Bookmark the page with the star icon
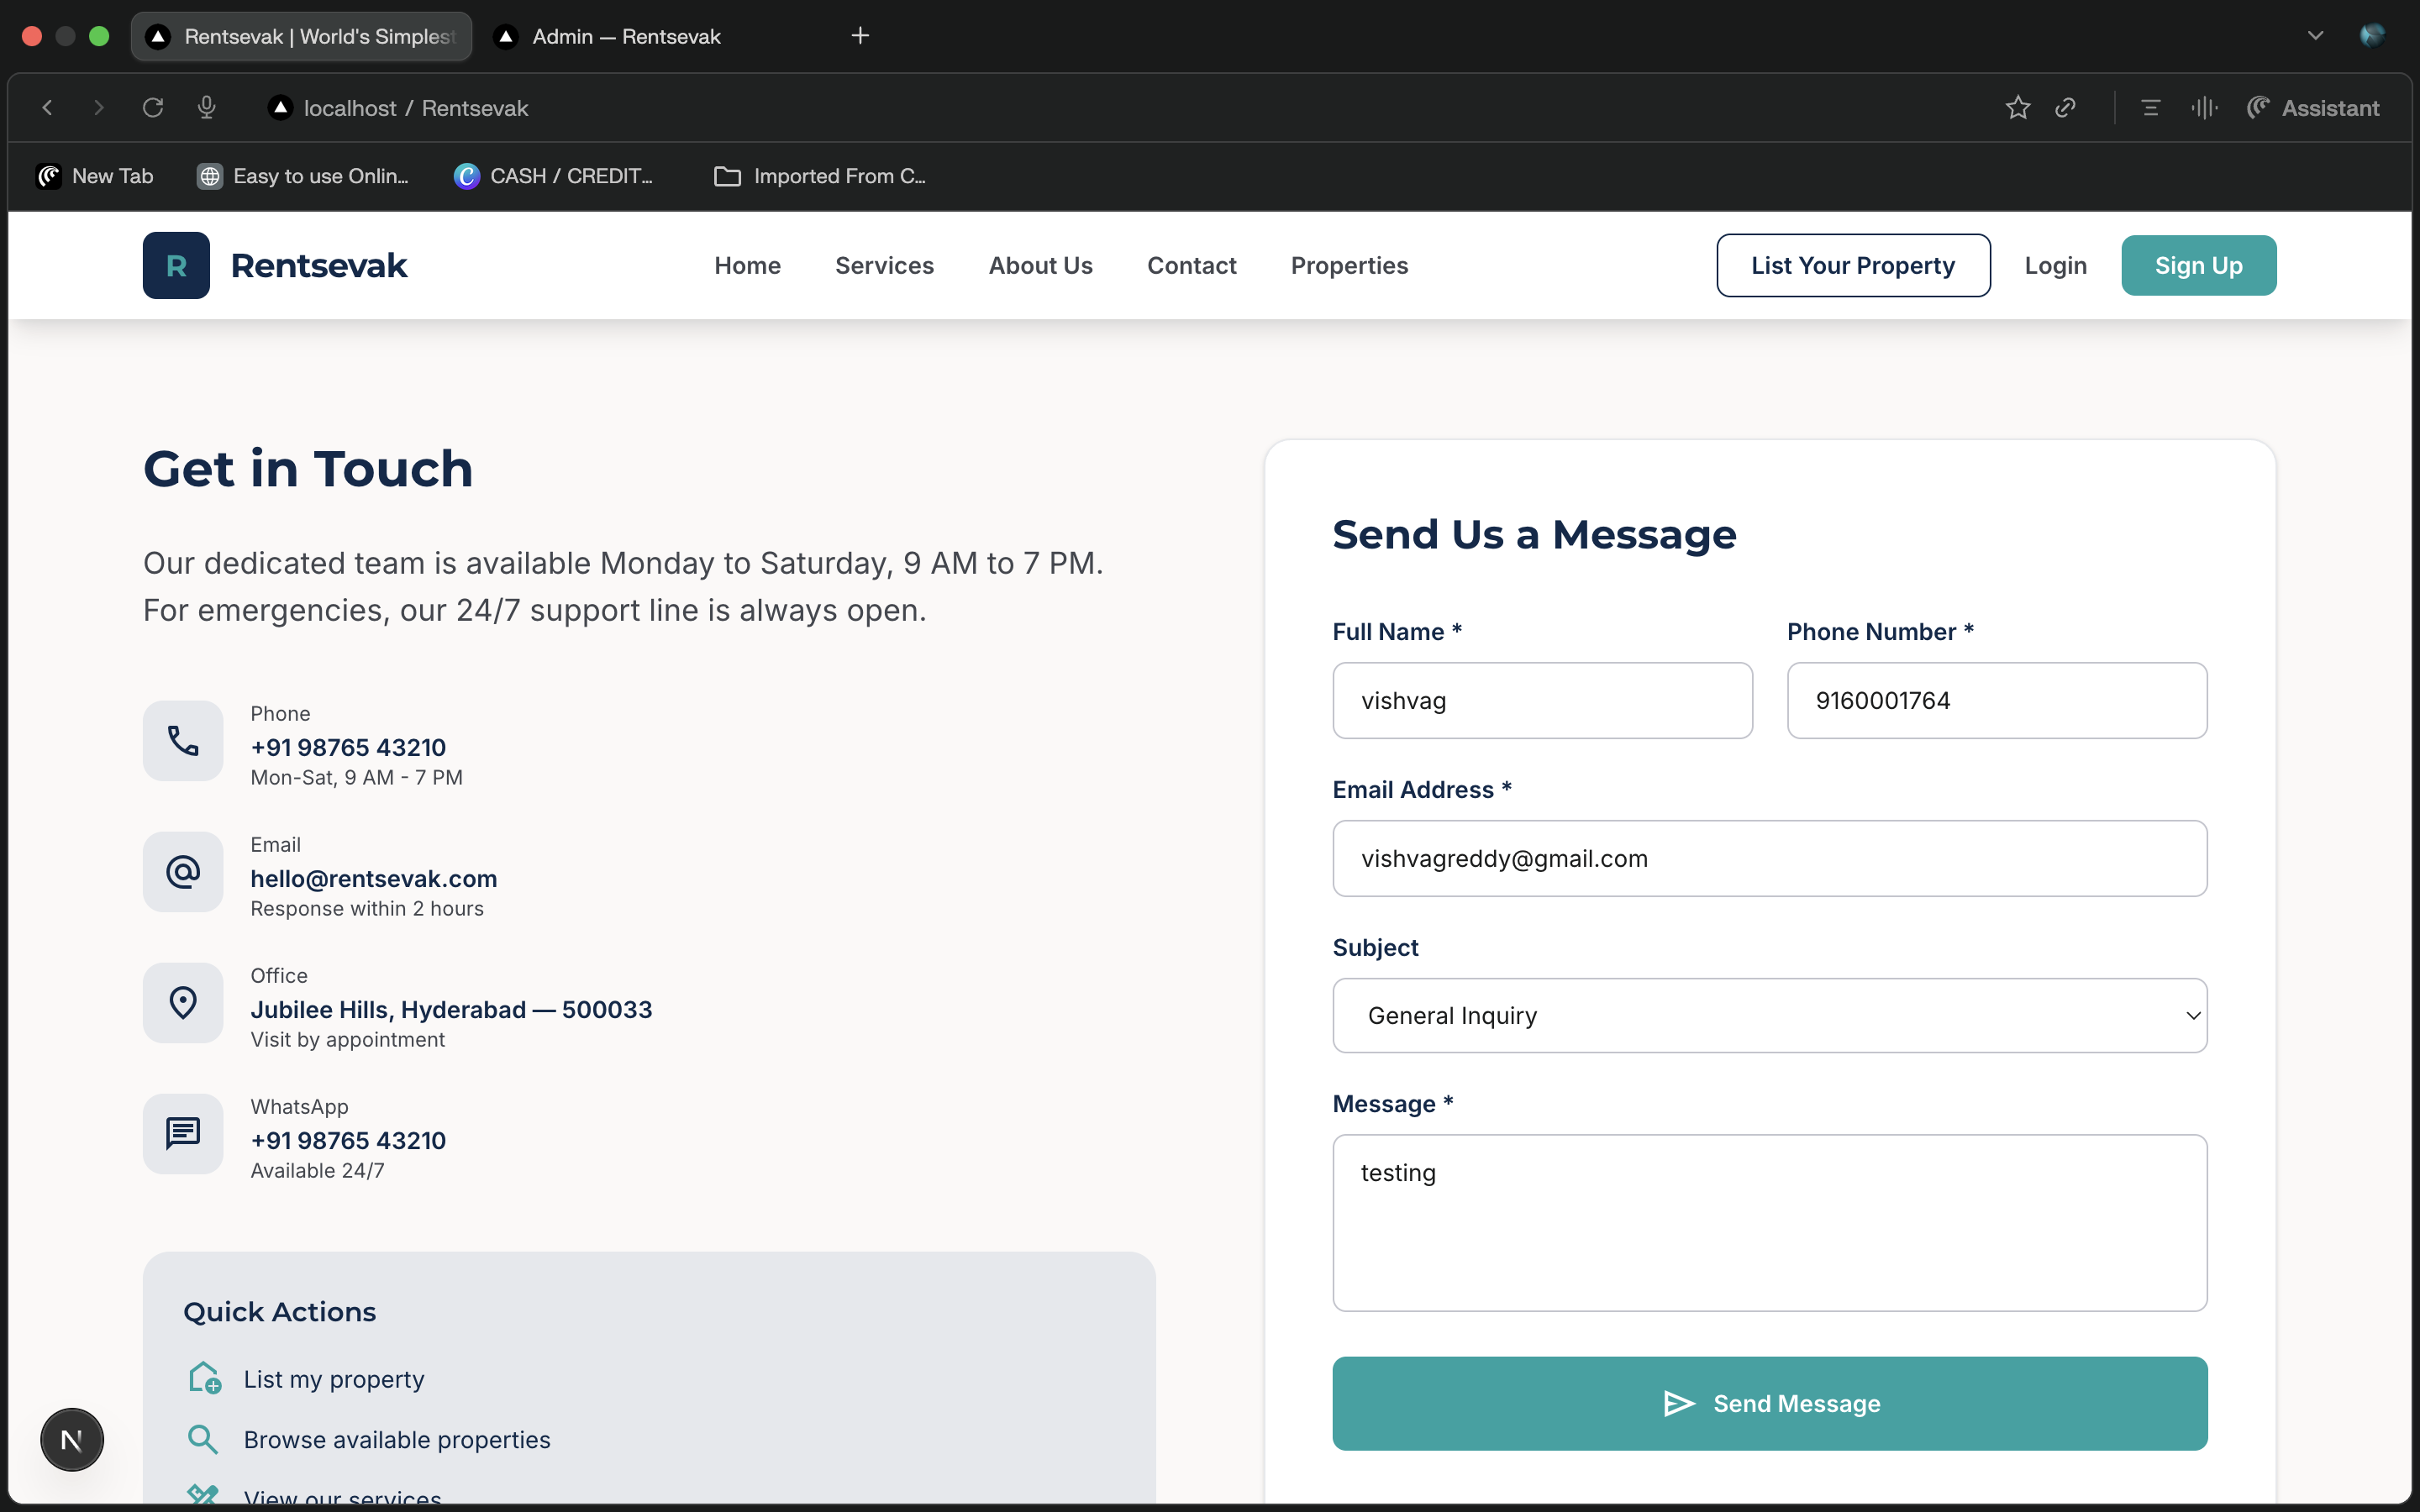This screenshot has width=2420, height=1512. coord(2018,107)
